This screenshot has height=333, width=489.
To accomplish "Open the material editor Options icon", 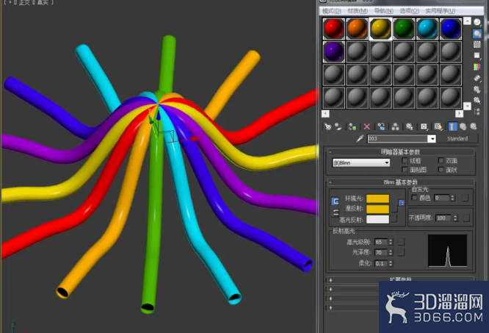I will click(477, 89).
